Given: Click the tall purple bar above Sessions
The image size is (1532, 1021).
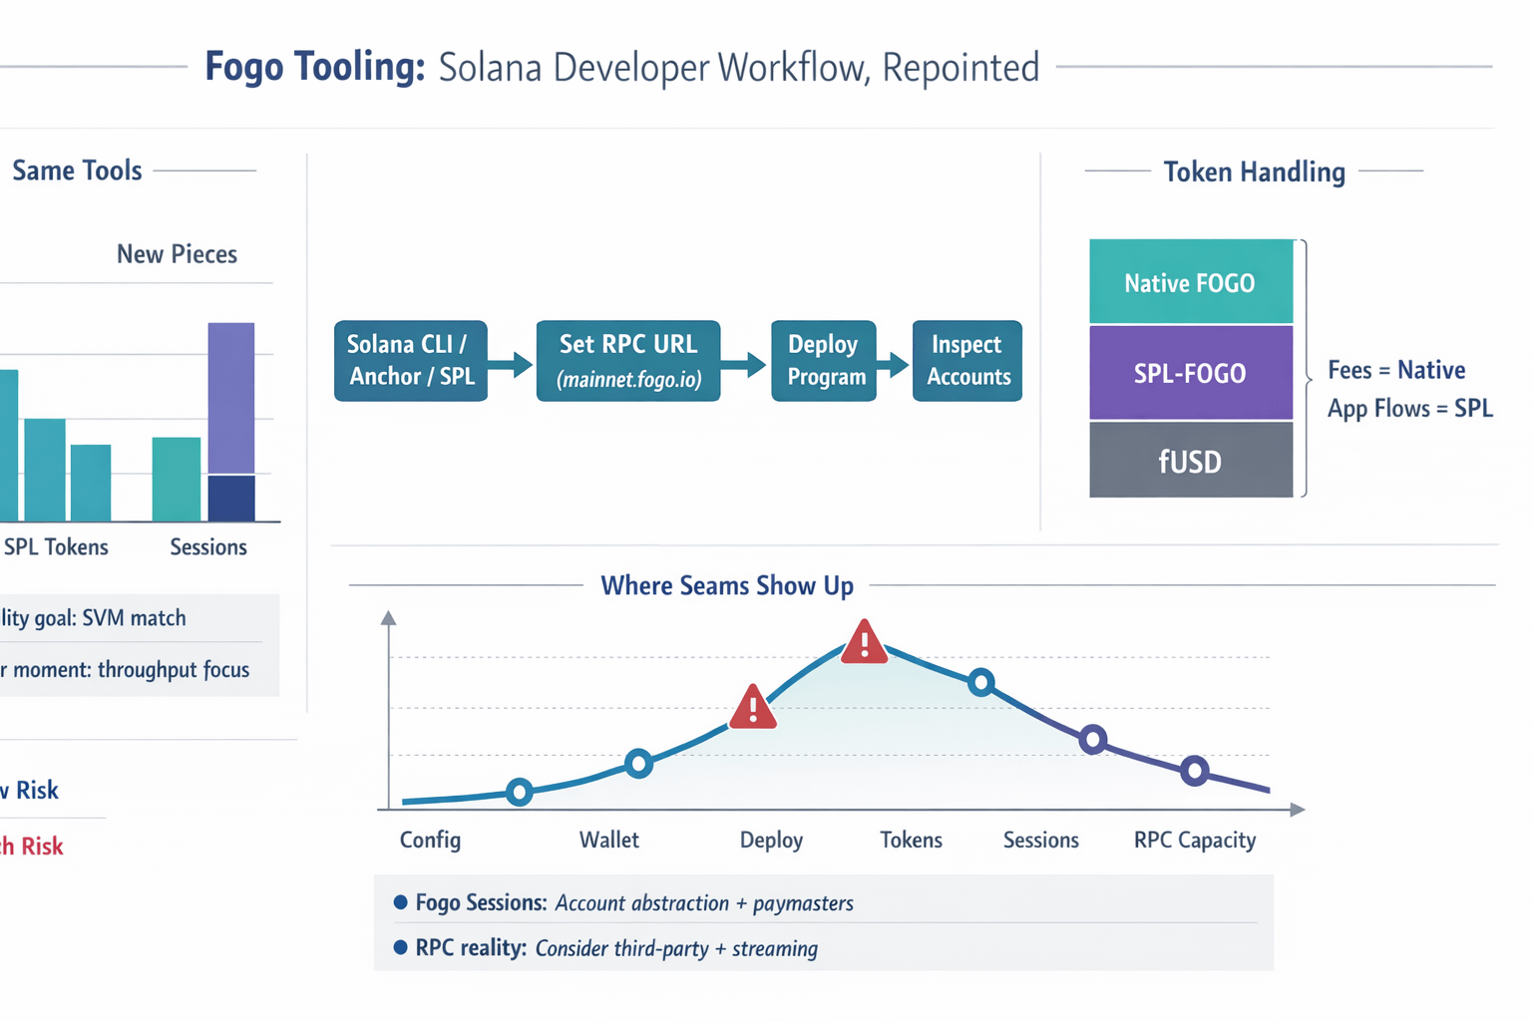Looking at the screenshot, I should tap(231, 397).
